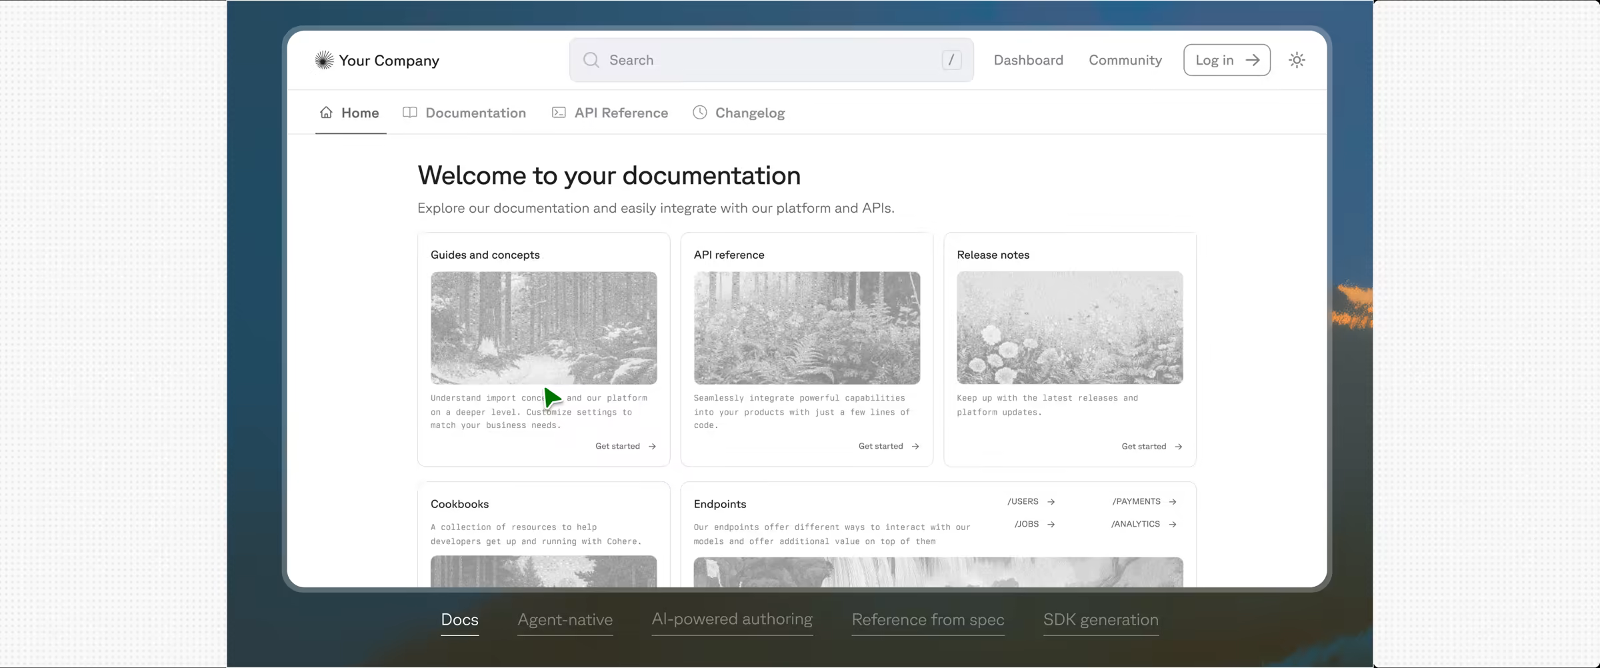This screenshot has height=668, width=1600.
Task: Open the Changelog tab
Action: (739, 113)
